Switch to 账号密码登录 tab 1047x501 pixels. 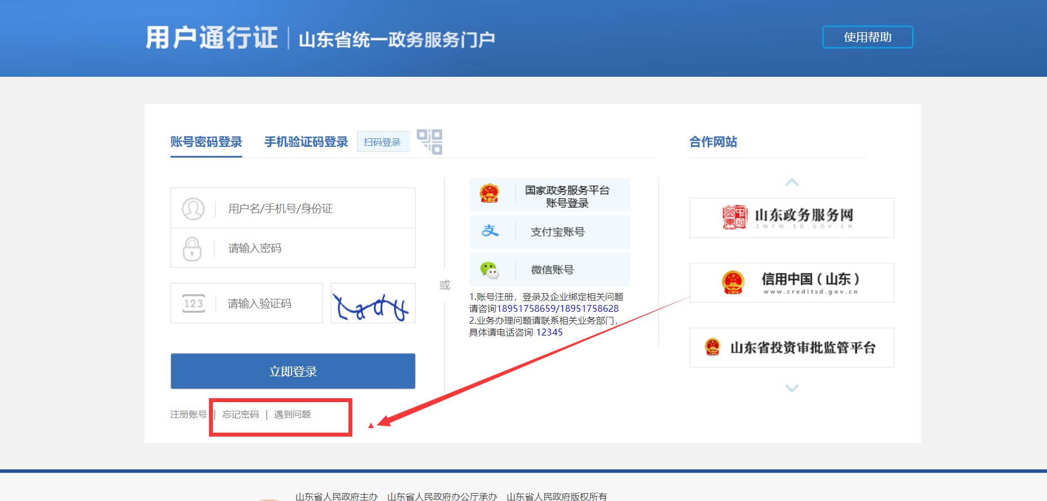pyautogui.click(x=206, y=142)
